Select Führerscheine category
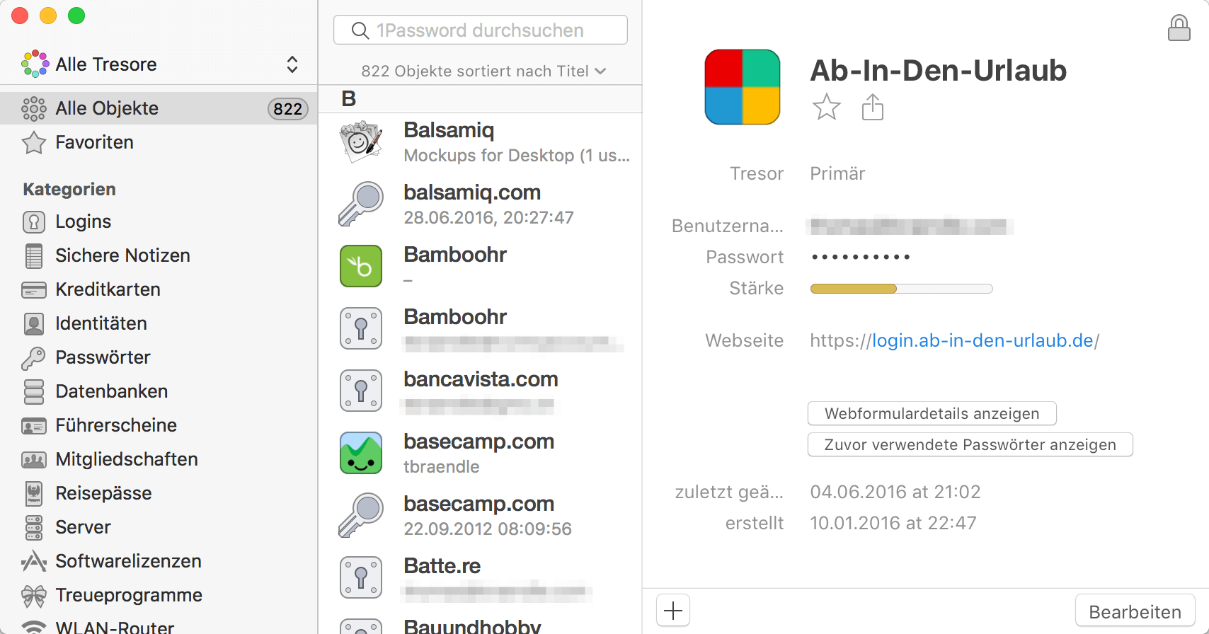The width and height of the screenshot is (1209, 634). point(159,425)
